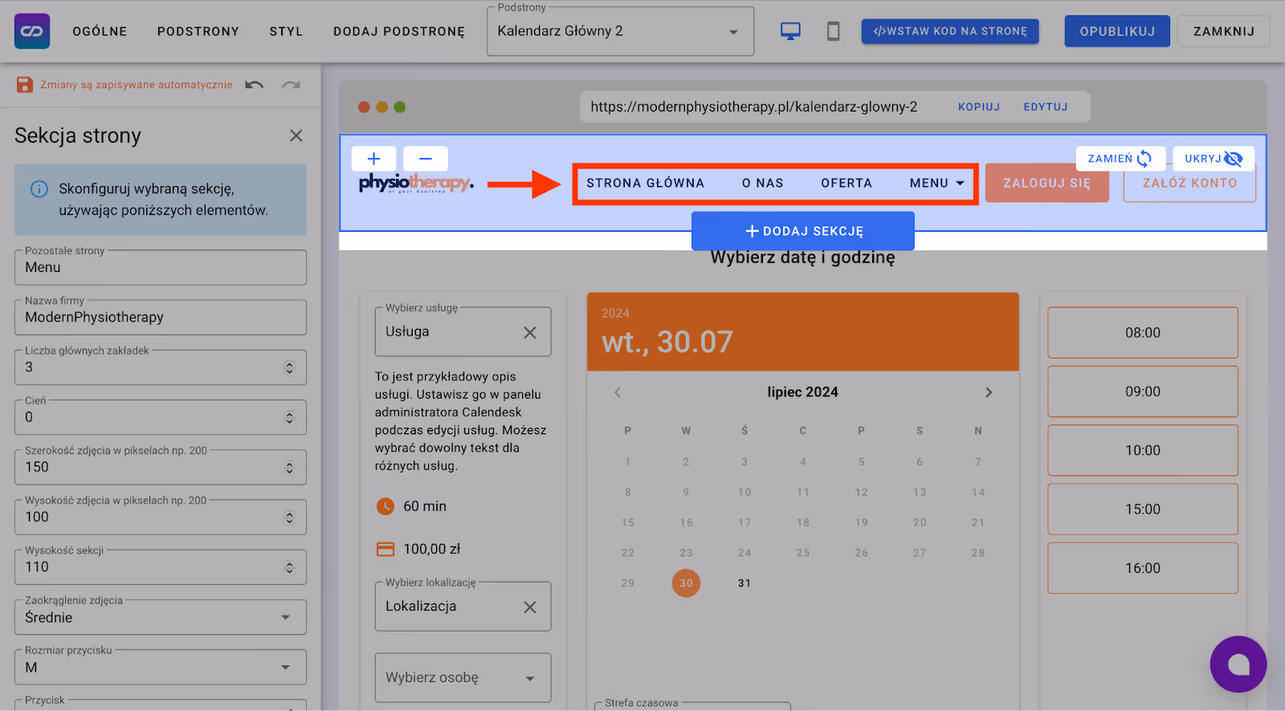The width and height of the screenshot is (1285, 711).
Task: Switch to mobile preview icon
Action: tap(833, 31)
